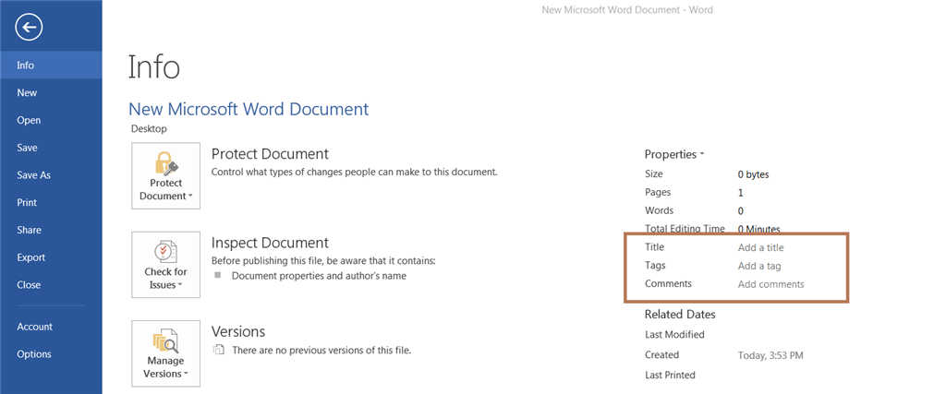
Task: Click the Total Editing Time label
Action: [685, 229]
